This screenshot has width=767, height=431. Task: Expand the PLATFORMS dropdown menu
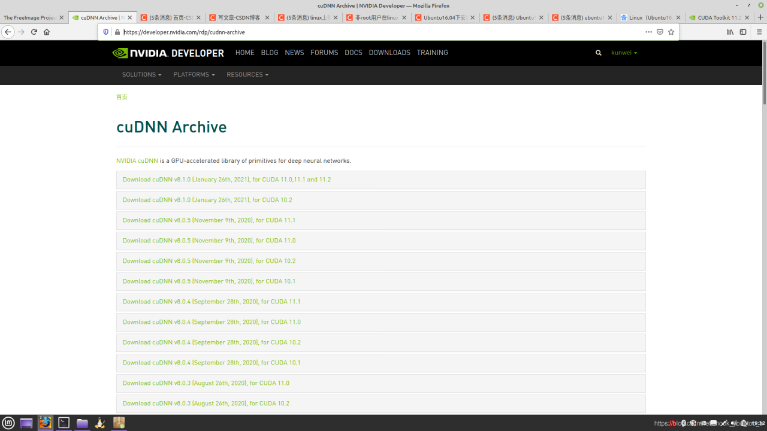194,75
